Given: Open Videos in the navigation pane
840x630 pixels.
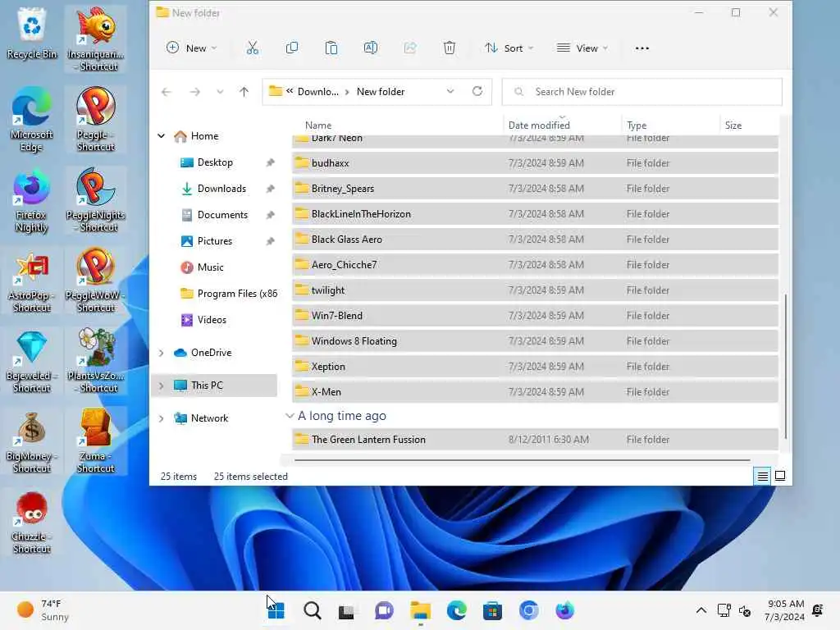Looking at the screenshot, I should [212, 320].
